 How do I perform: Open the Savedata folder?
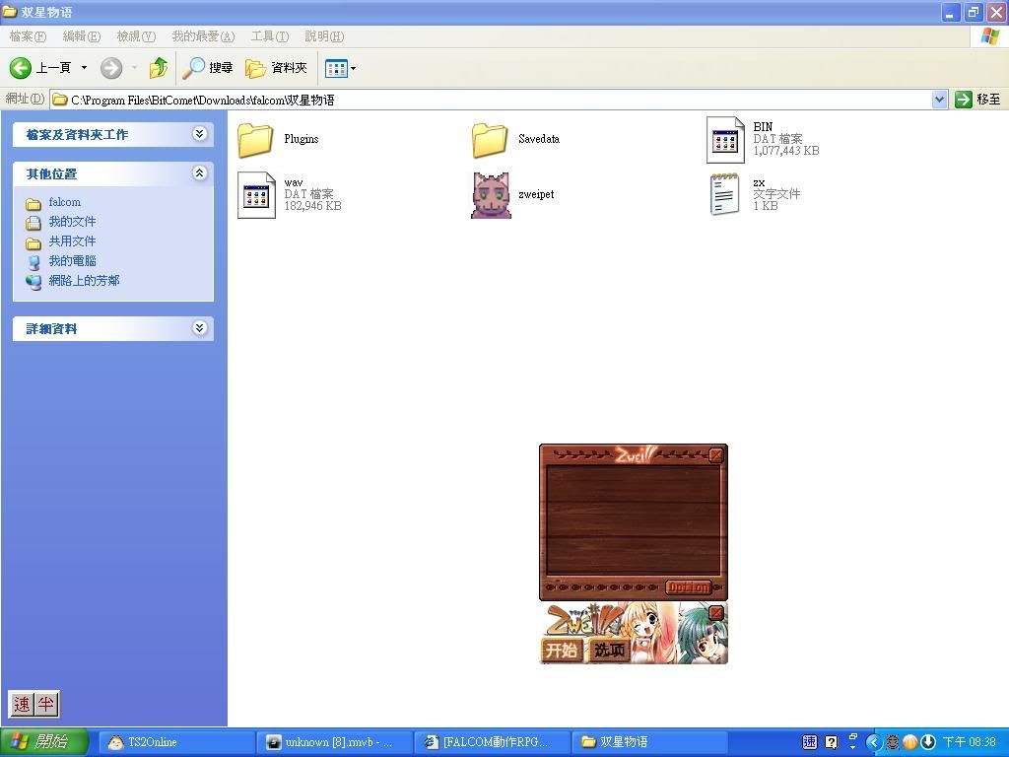click(490, 140)
